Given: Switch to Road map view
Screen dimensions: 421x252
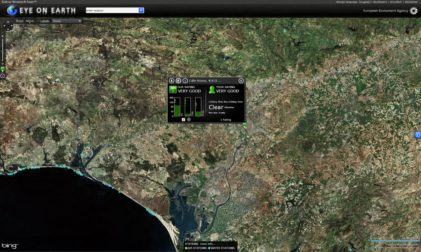Looking at the screenshot, I should (20, 21).
